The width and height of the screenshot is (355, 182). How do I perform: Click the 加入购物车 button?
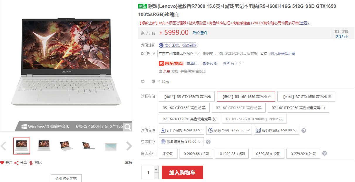[x=182, y=172]
